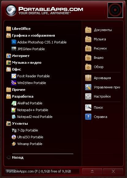Image resolution: width=127 pixels, height=178 pixels.
Task: Expand the Интернет category
Action: [x=21, y=56]
